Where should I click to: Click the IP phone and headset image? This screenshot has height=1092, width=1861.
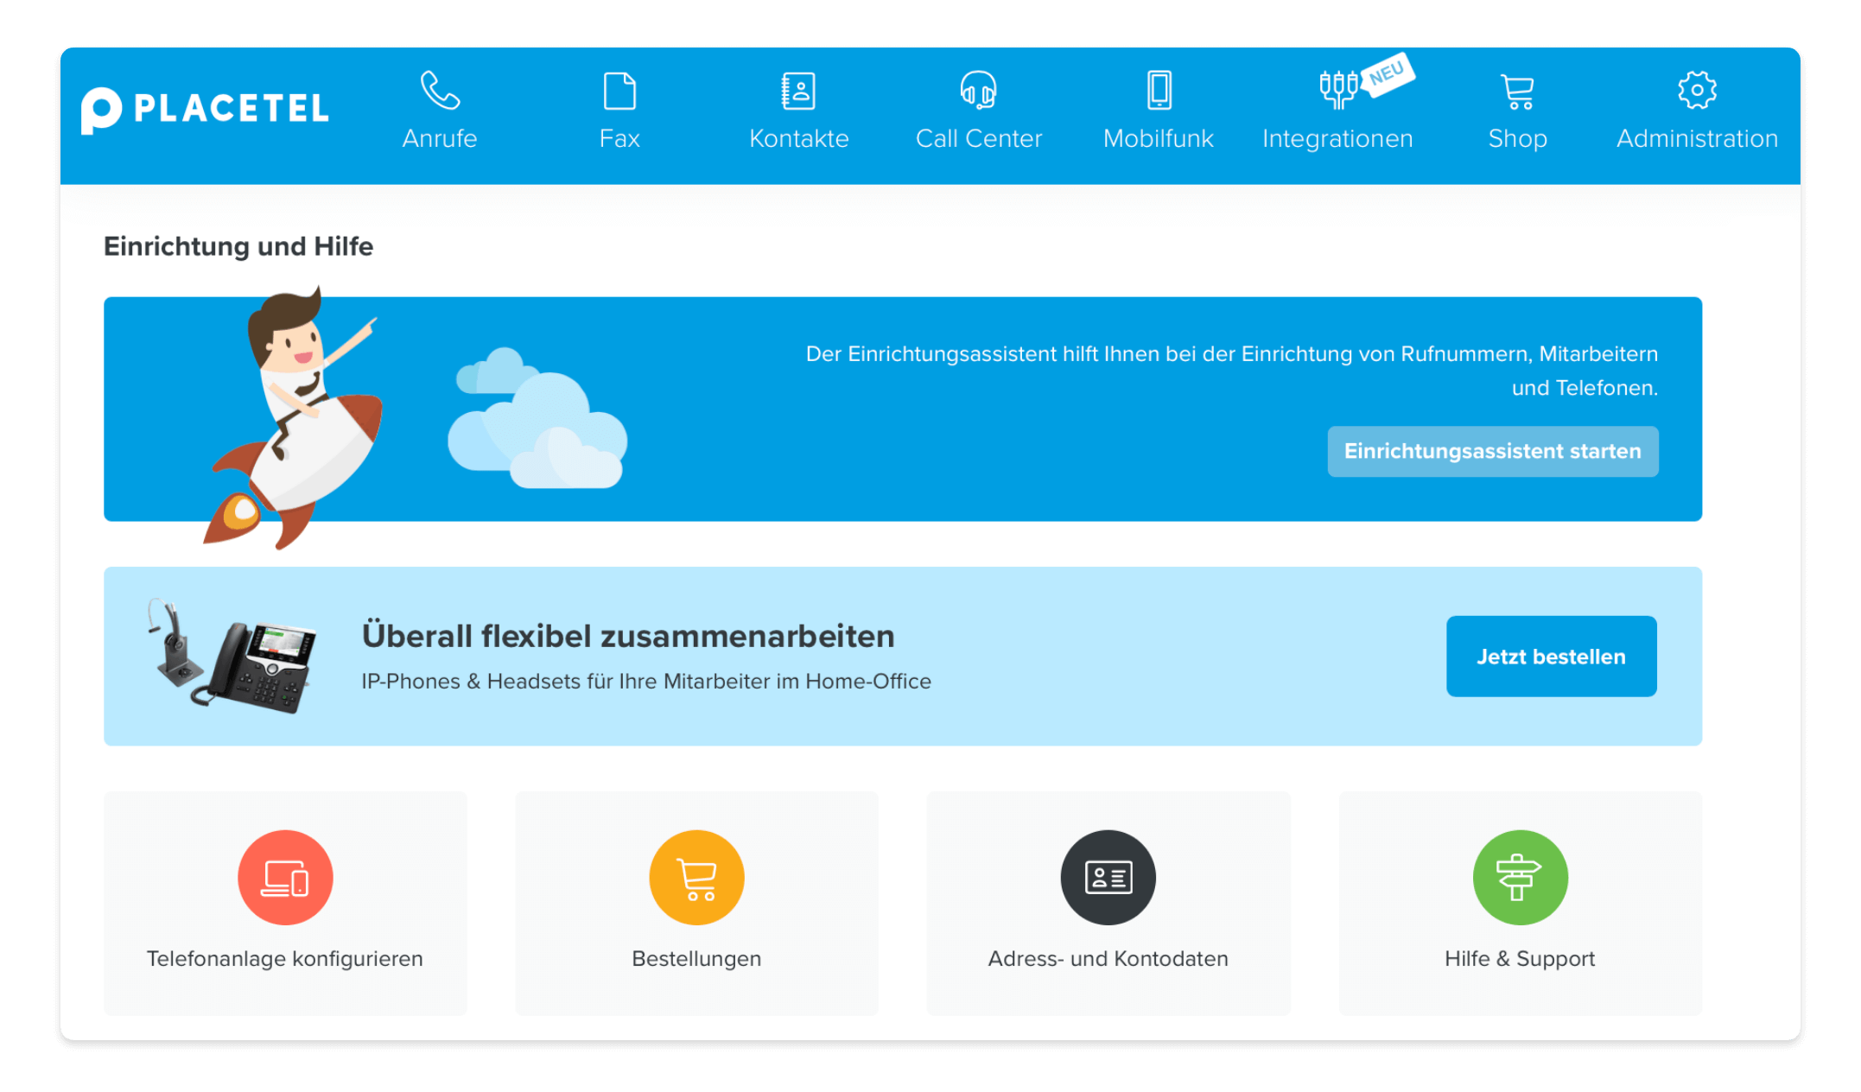click(233, 657)
